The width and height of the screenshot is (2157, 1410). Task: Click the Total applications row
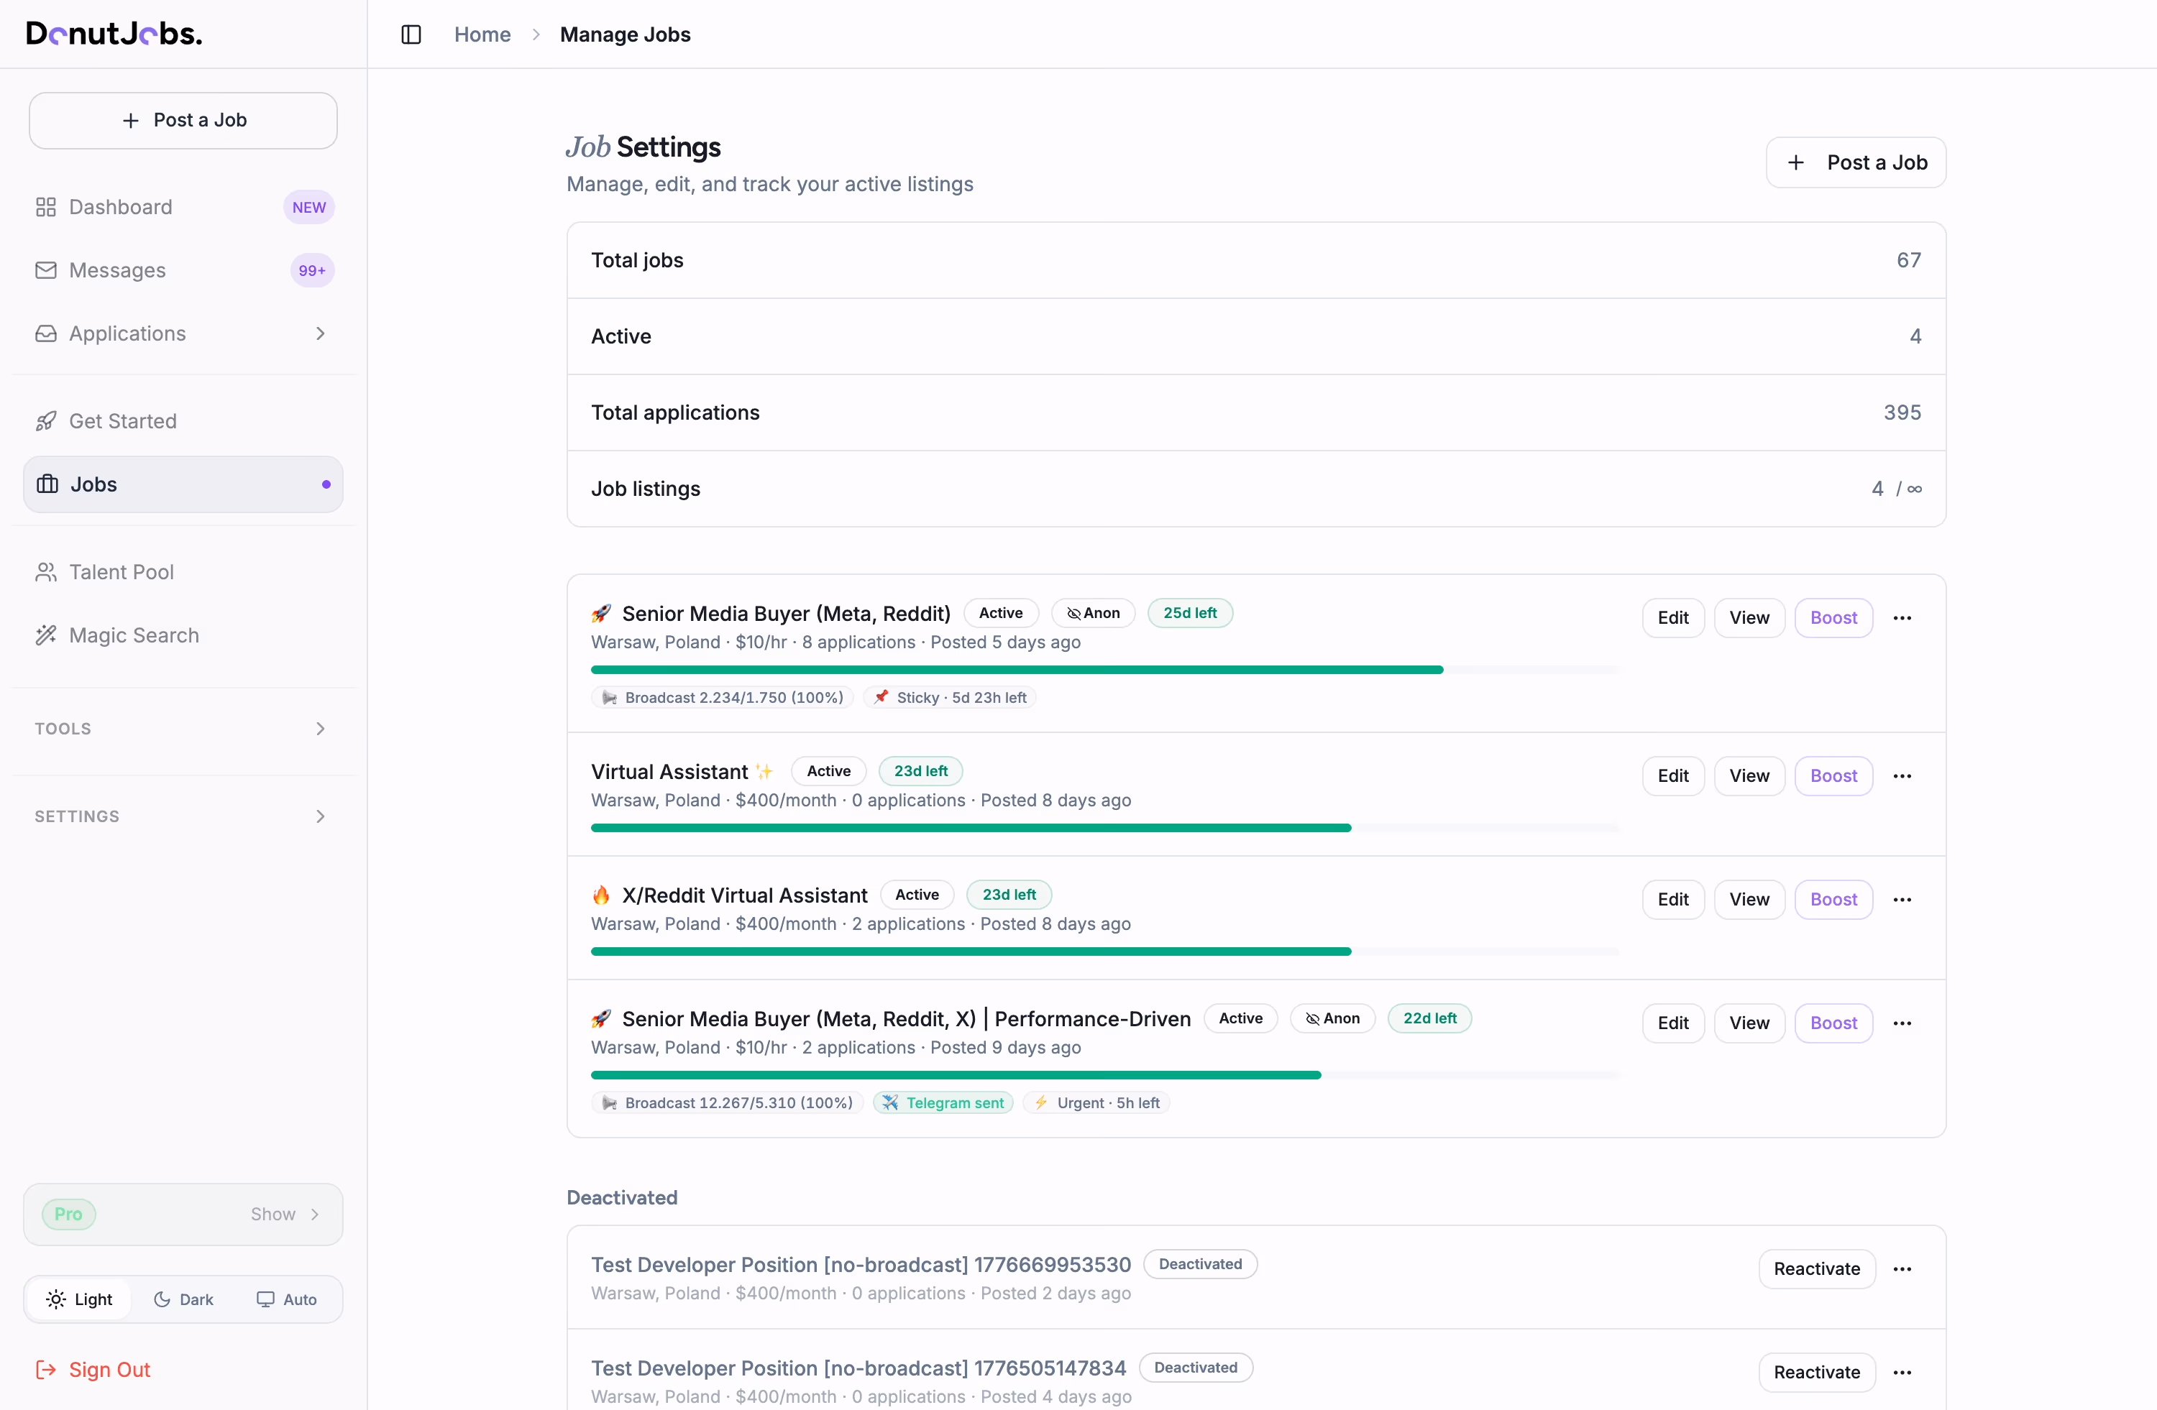[x=1255, y=413]
